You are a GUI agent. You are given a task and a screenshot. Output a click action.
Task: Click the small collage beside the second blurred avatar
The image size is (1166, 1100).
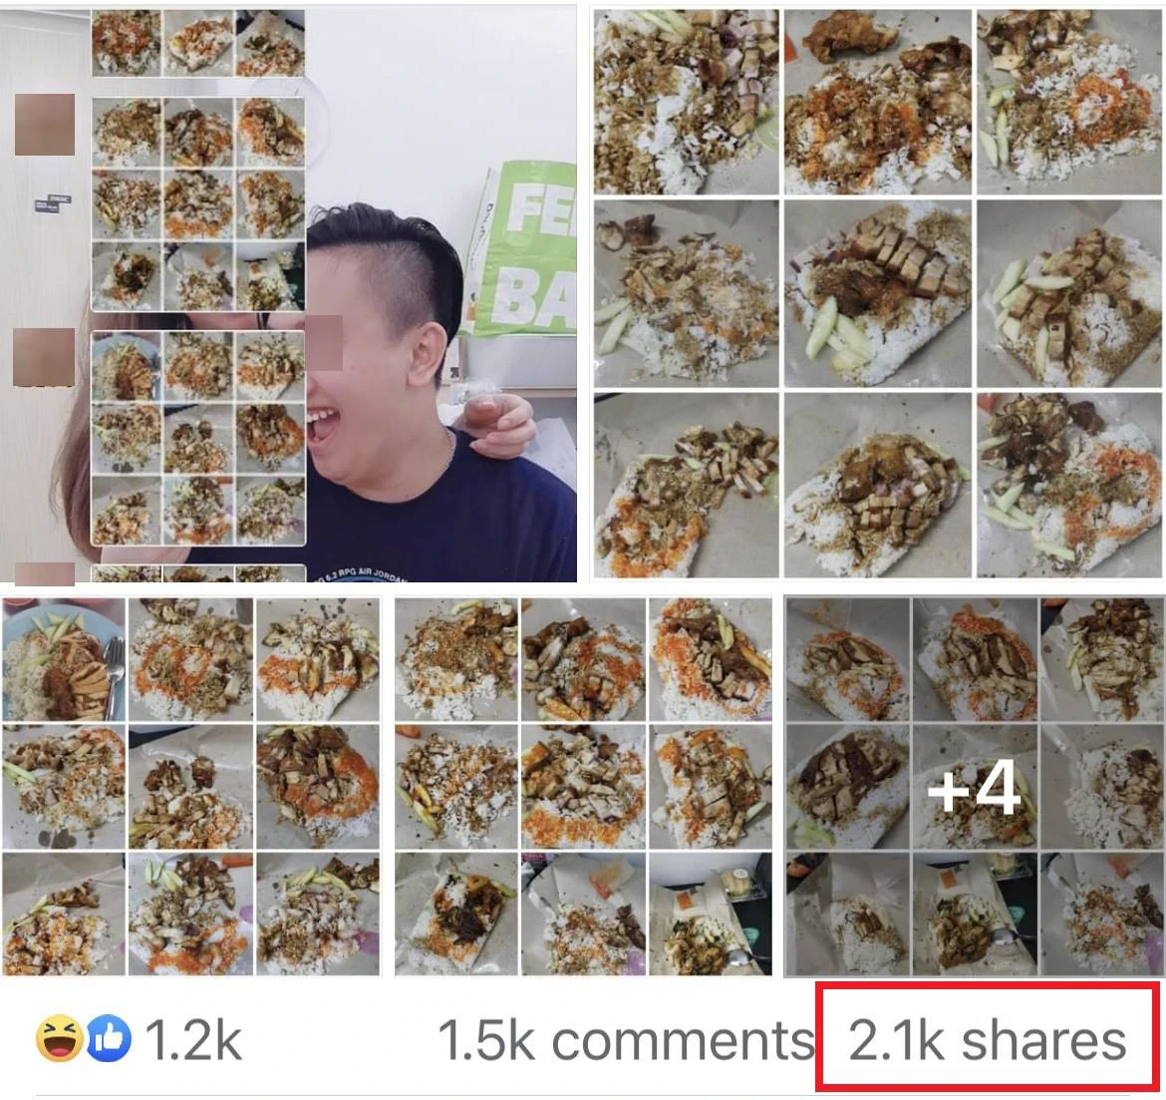tap(197, 439)
